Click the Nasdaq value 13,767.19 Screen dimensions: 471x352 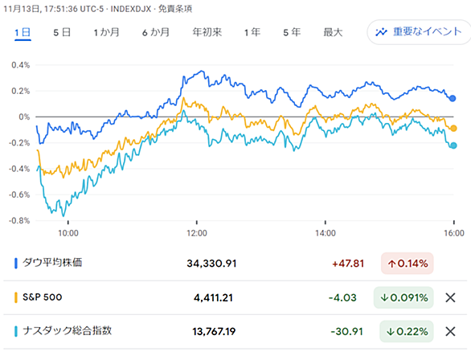click(214, 332)
